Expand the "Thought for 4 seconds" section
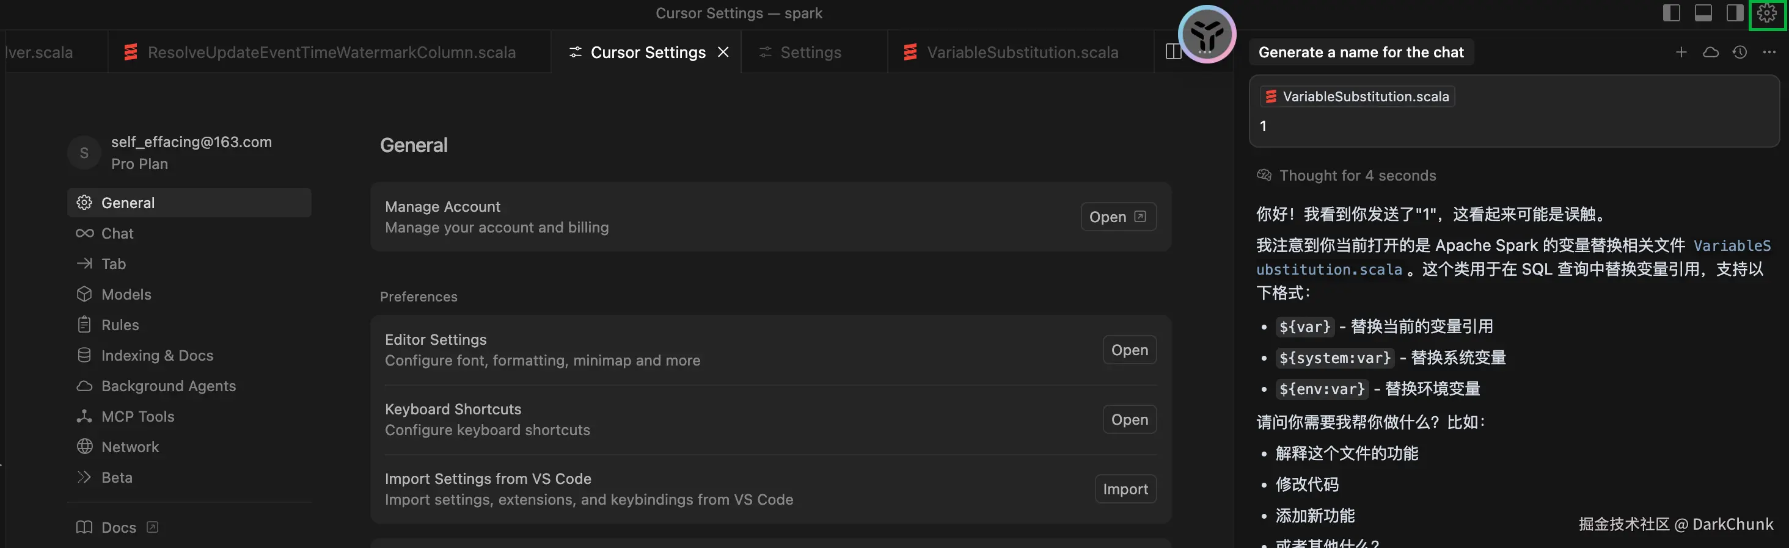 1356,176
